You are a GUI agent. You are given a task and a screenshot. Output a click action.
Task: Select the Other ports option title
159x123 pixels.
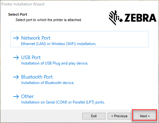(27, 96)
